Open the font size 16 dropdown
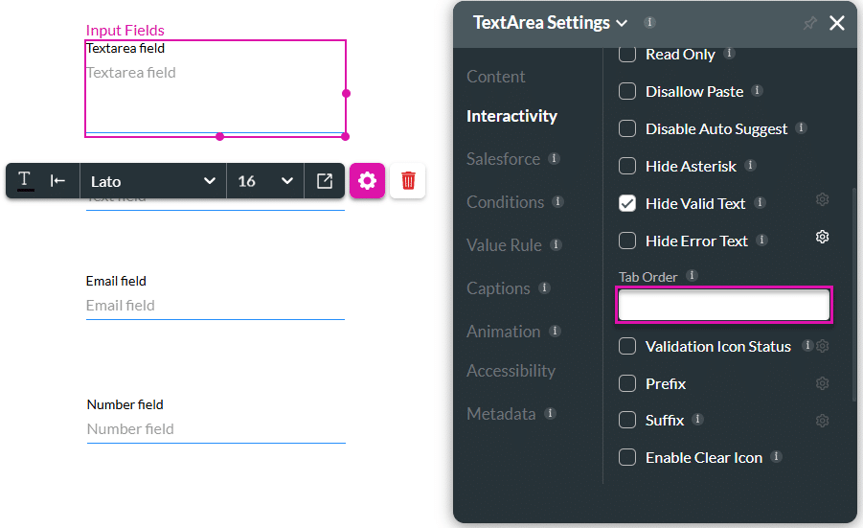863x528 pixels. pos(264,180)
